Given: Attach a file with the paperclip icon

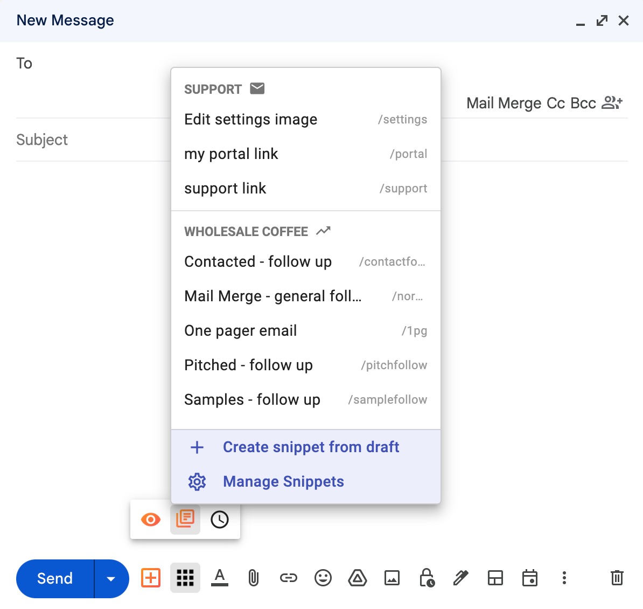Looking at the screenshot, I should [253, 578].
